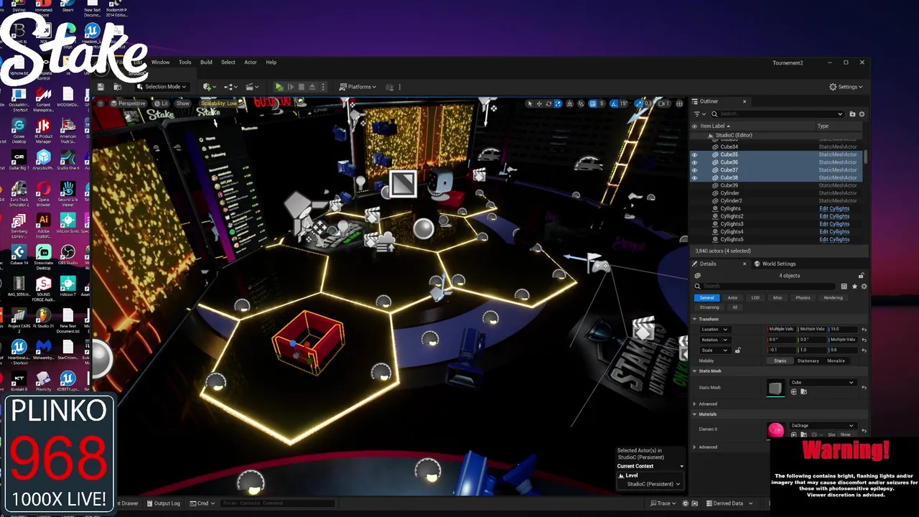The image size is (919, 517).
Task: Toggle rotation snapping angle icon
Action: tap(615, 103)
